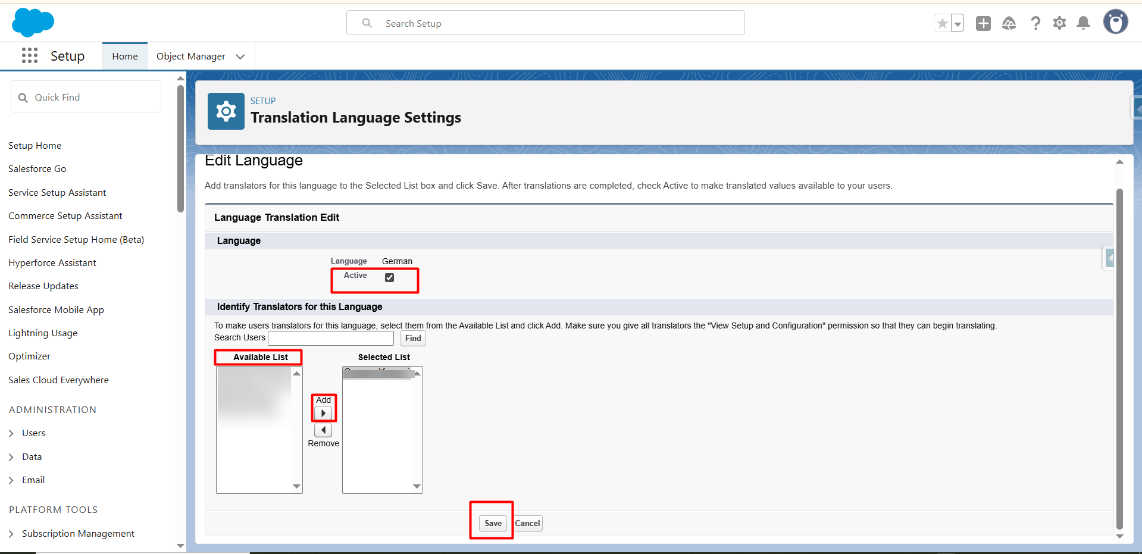Open the Trailhead guidance icon
This screenshot has height=554, width=1142.
1009,23
